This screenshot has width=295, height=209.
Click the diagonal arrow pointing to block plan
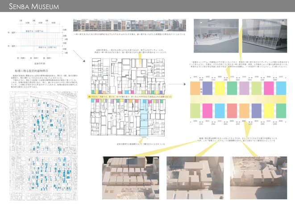[x=78, y=56]
